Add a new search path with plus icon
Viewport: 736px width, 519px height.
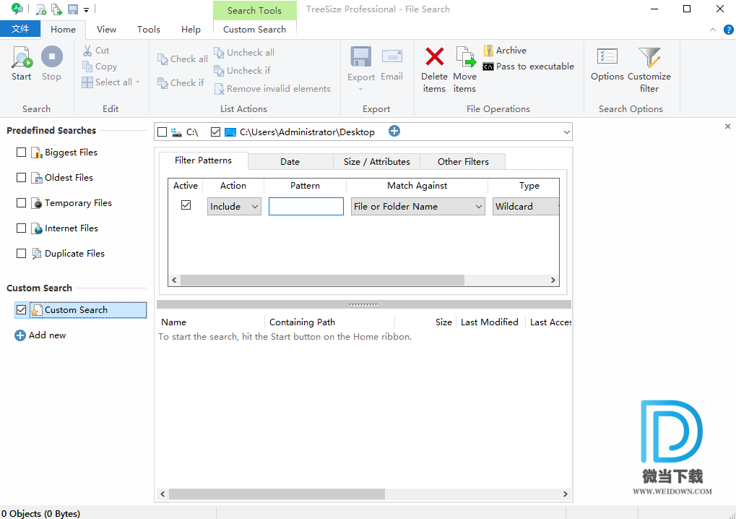click(394, 131)
